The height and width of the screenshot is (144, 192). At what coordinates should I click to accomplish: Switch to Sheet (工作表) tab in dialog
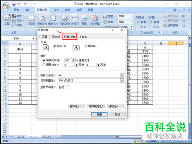click(83, 37)
